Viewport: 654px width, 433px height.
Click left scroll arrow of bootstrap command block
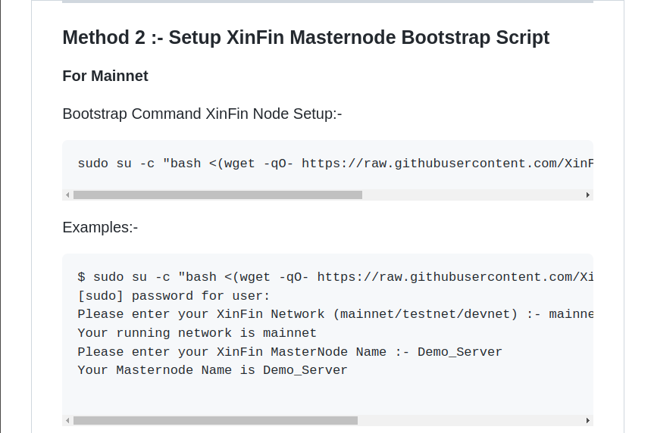(x=67, y=195)
